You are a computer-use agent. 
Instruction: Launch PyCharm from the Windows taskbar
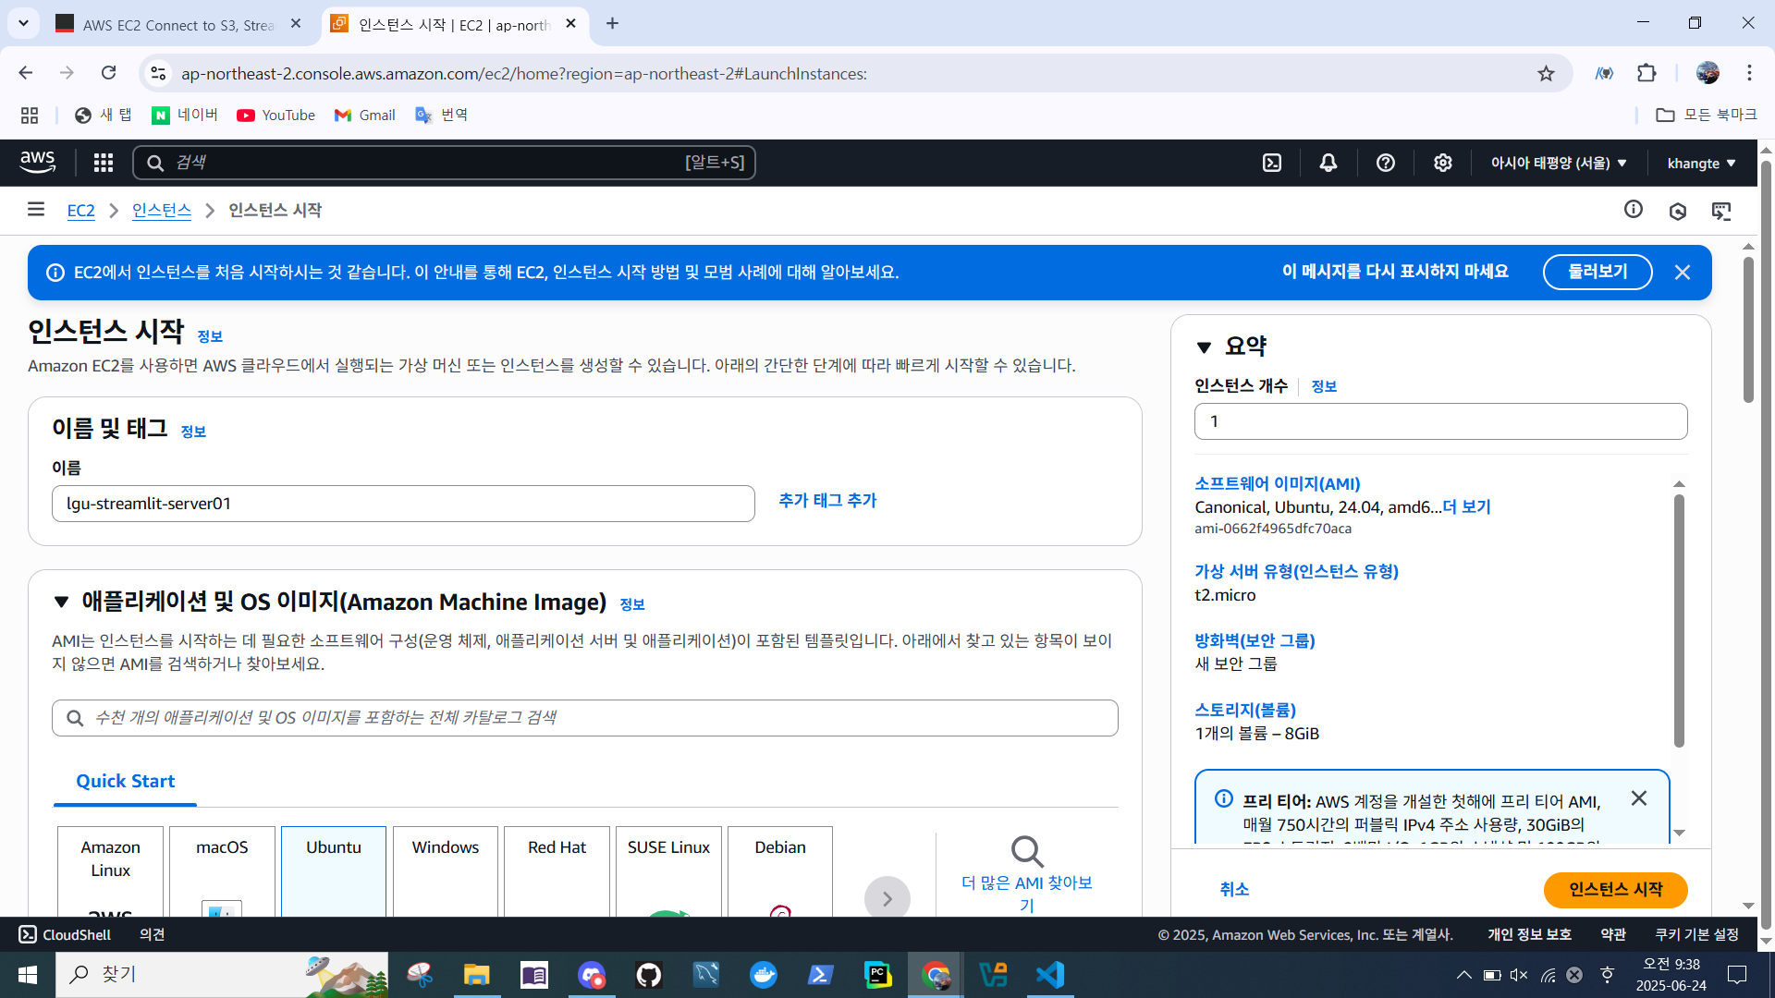[877, 974]
